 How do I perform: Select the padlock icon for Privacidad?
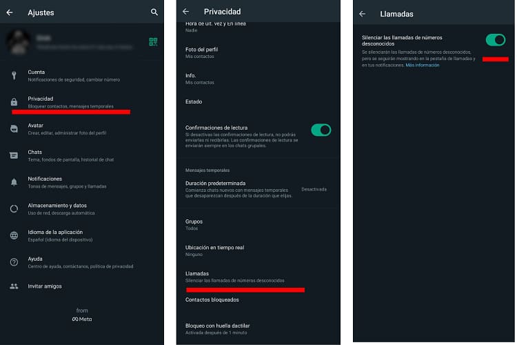pyautogui.click(x=14, y=102)
